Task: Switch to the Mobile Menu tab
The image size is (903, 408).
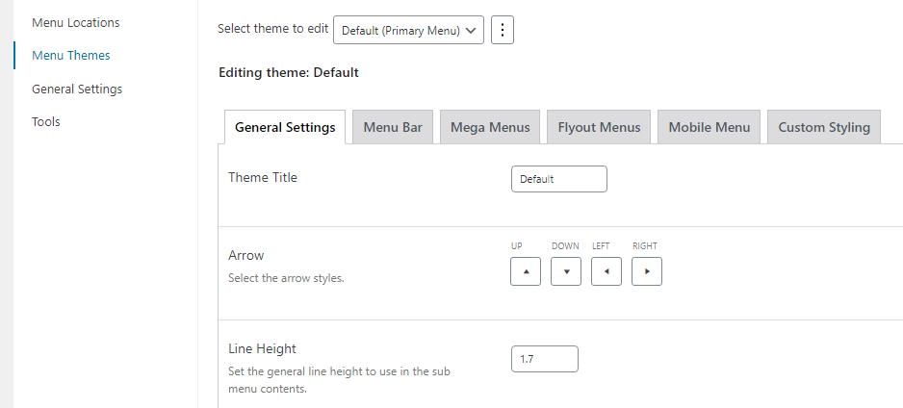Action: point(709,127)
